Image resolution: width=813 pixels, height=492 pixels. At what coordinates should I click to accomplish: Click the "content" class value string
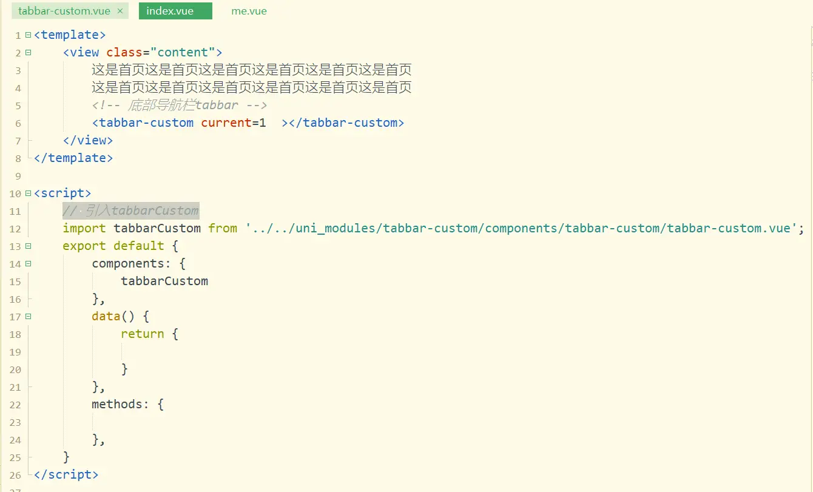click(x=183, y=52)
